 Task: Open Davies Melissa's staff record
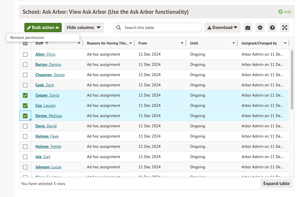point(48,116)
